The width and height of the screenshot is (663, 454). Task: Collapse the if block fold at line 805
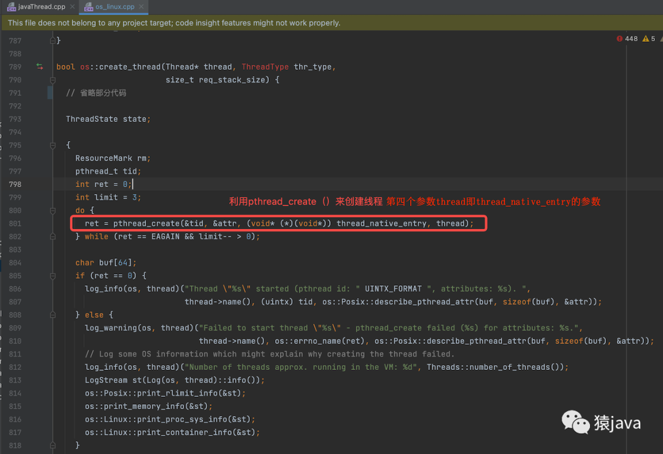tap(53, 275)
